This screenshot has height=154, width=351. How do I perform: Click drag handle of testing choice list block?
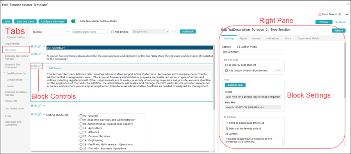pyautogui.click(x=32, y=114)
